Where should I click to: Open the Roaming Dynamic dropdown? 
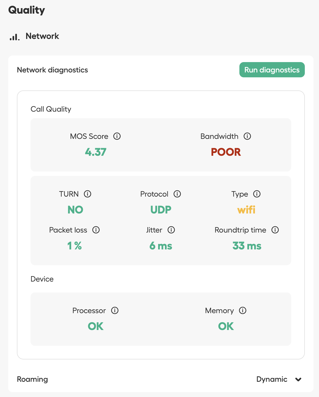pos(279,379)
